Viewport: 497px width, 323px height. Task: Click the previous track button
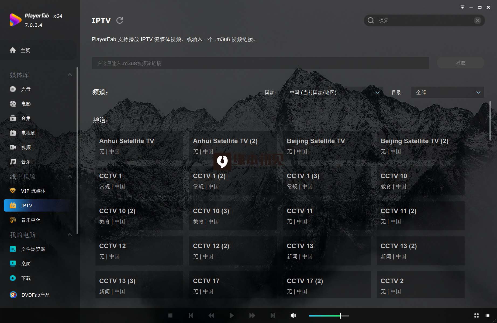191,315
